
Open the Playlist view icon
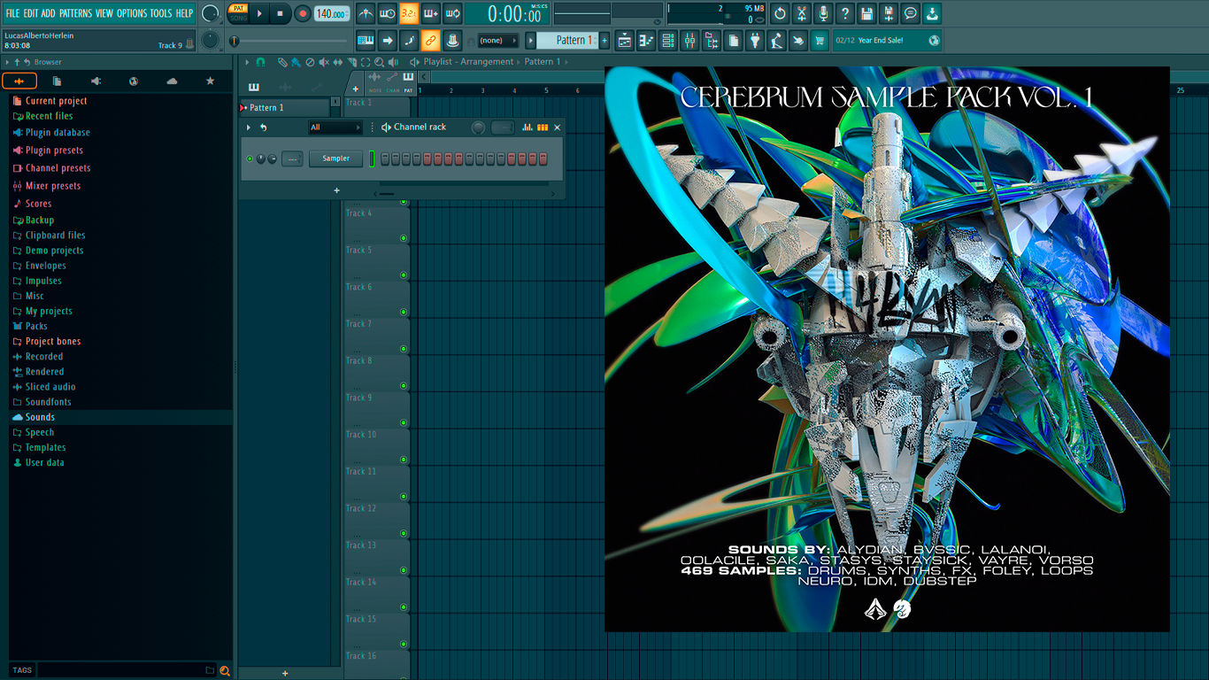pos(625,40)
